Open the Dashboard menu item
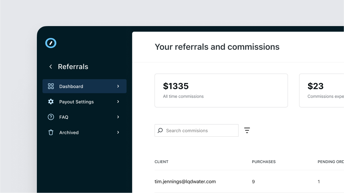Image resolution: width=344 pixels, height=193 pixels. [84, 86]
